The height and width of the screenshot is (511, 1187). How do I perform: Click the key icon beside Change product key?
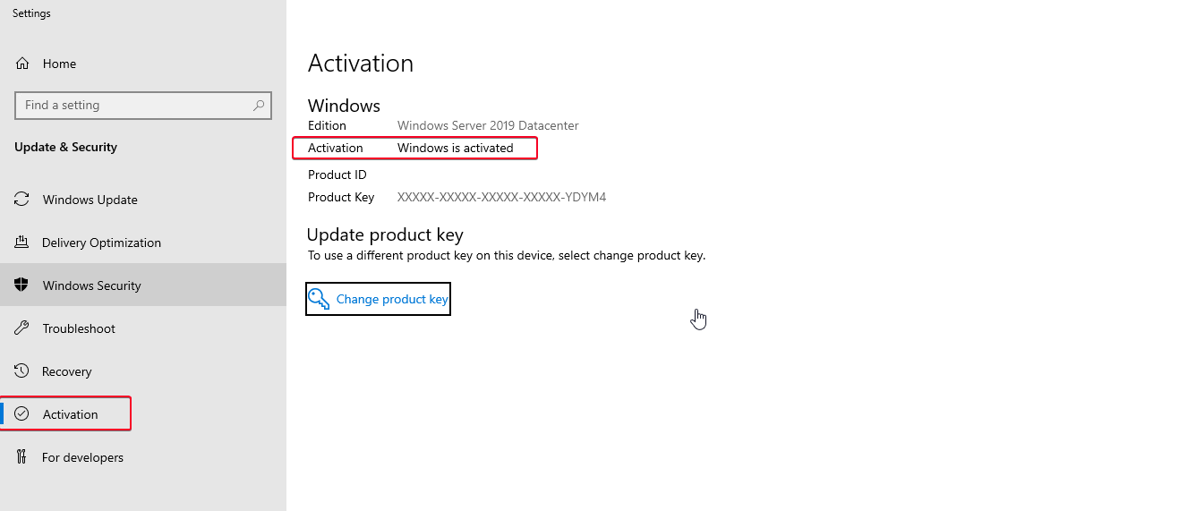(320, 299)
